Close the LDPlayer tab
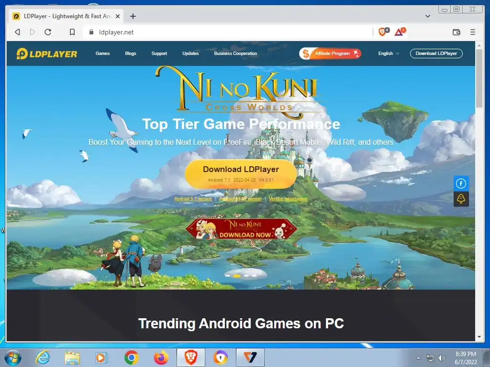 [x=118, y=16]
